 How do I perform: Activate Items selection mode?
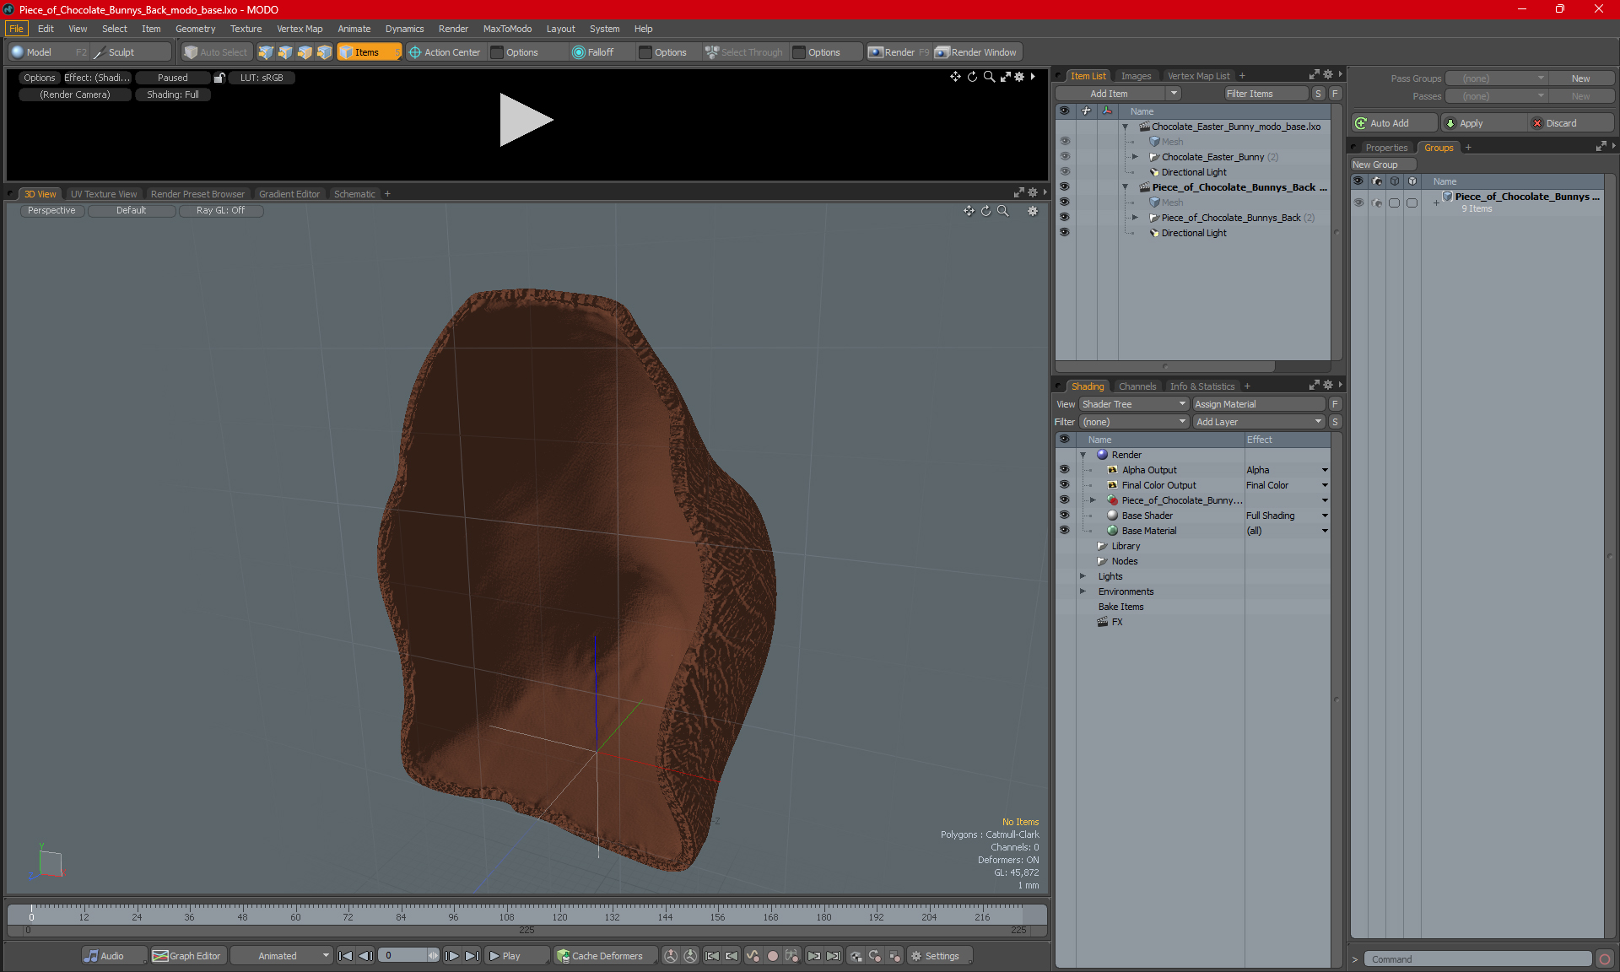coord(369,52)
